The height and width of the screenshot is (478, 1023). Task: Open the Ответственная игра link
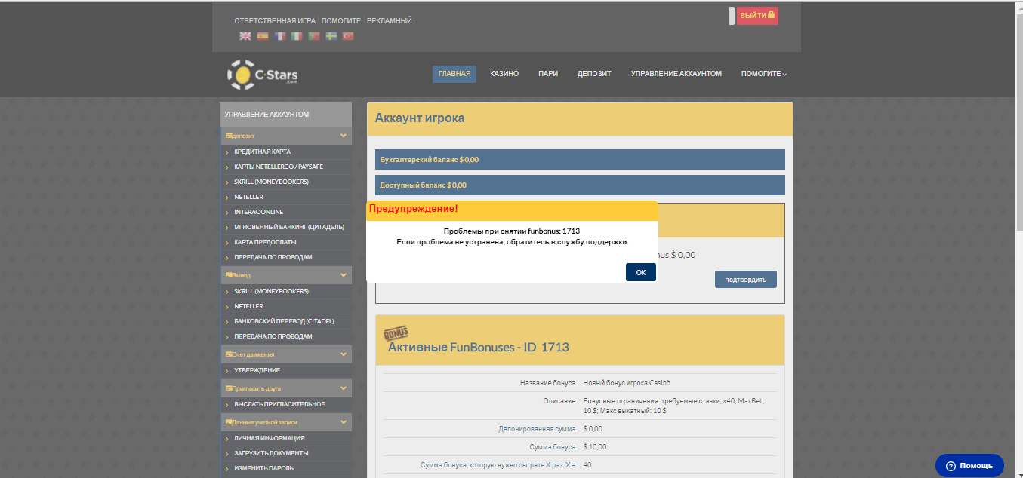tap(275, 21)
